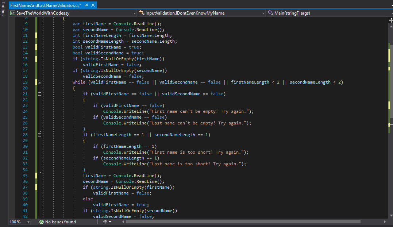Close the FirstNameAndLastNameValidator.cs tab
Screen dimensions: 393x227
[93, 5]
